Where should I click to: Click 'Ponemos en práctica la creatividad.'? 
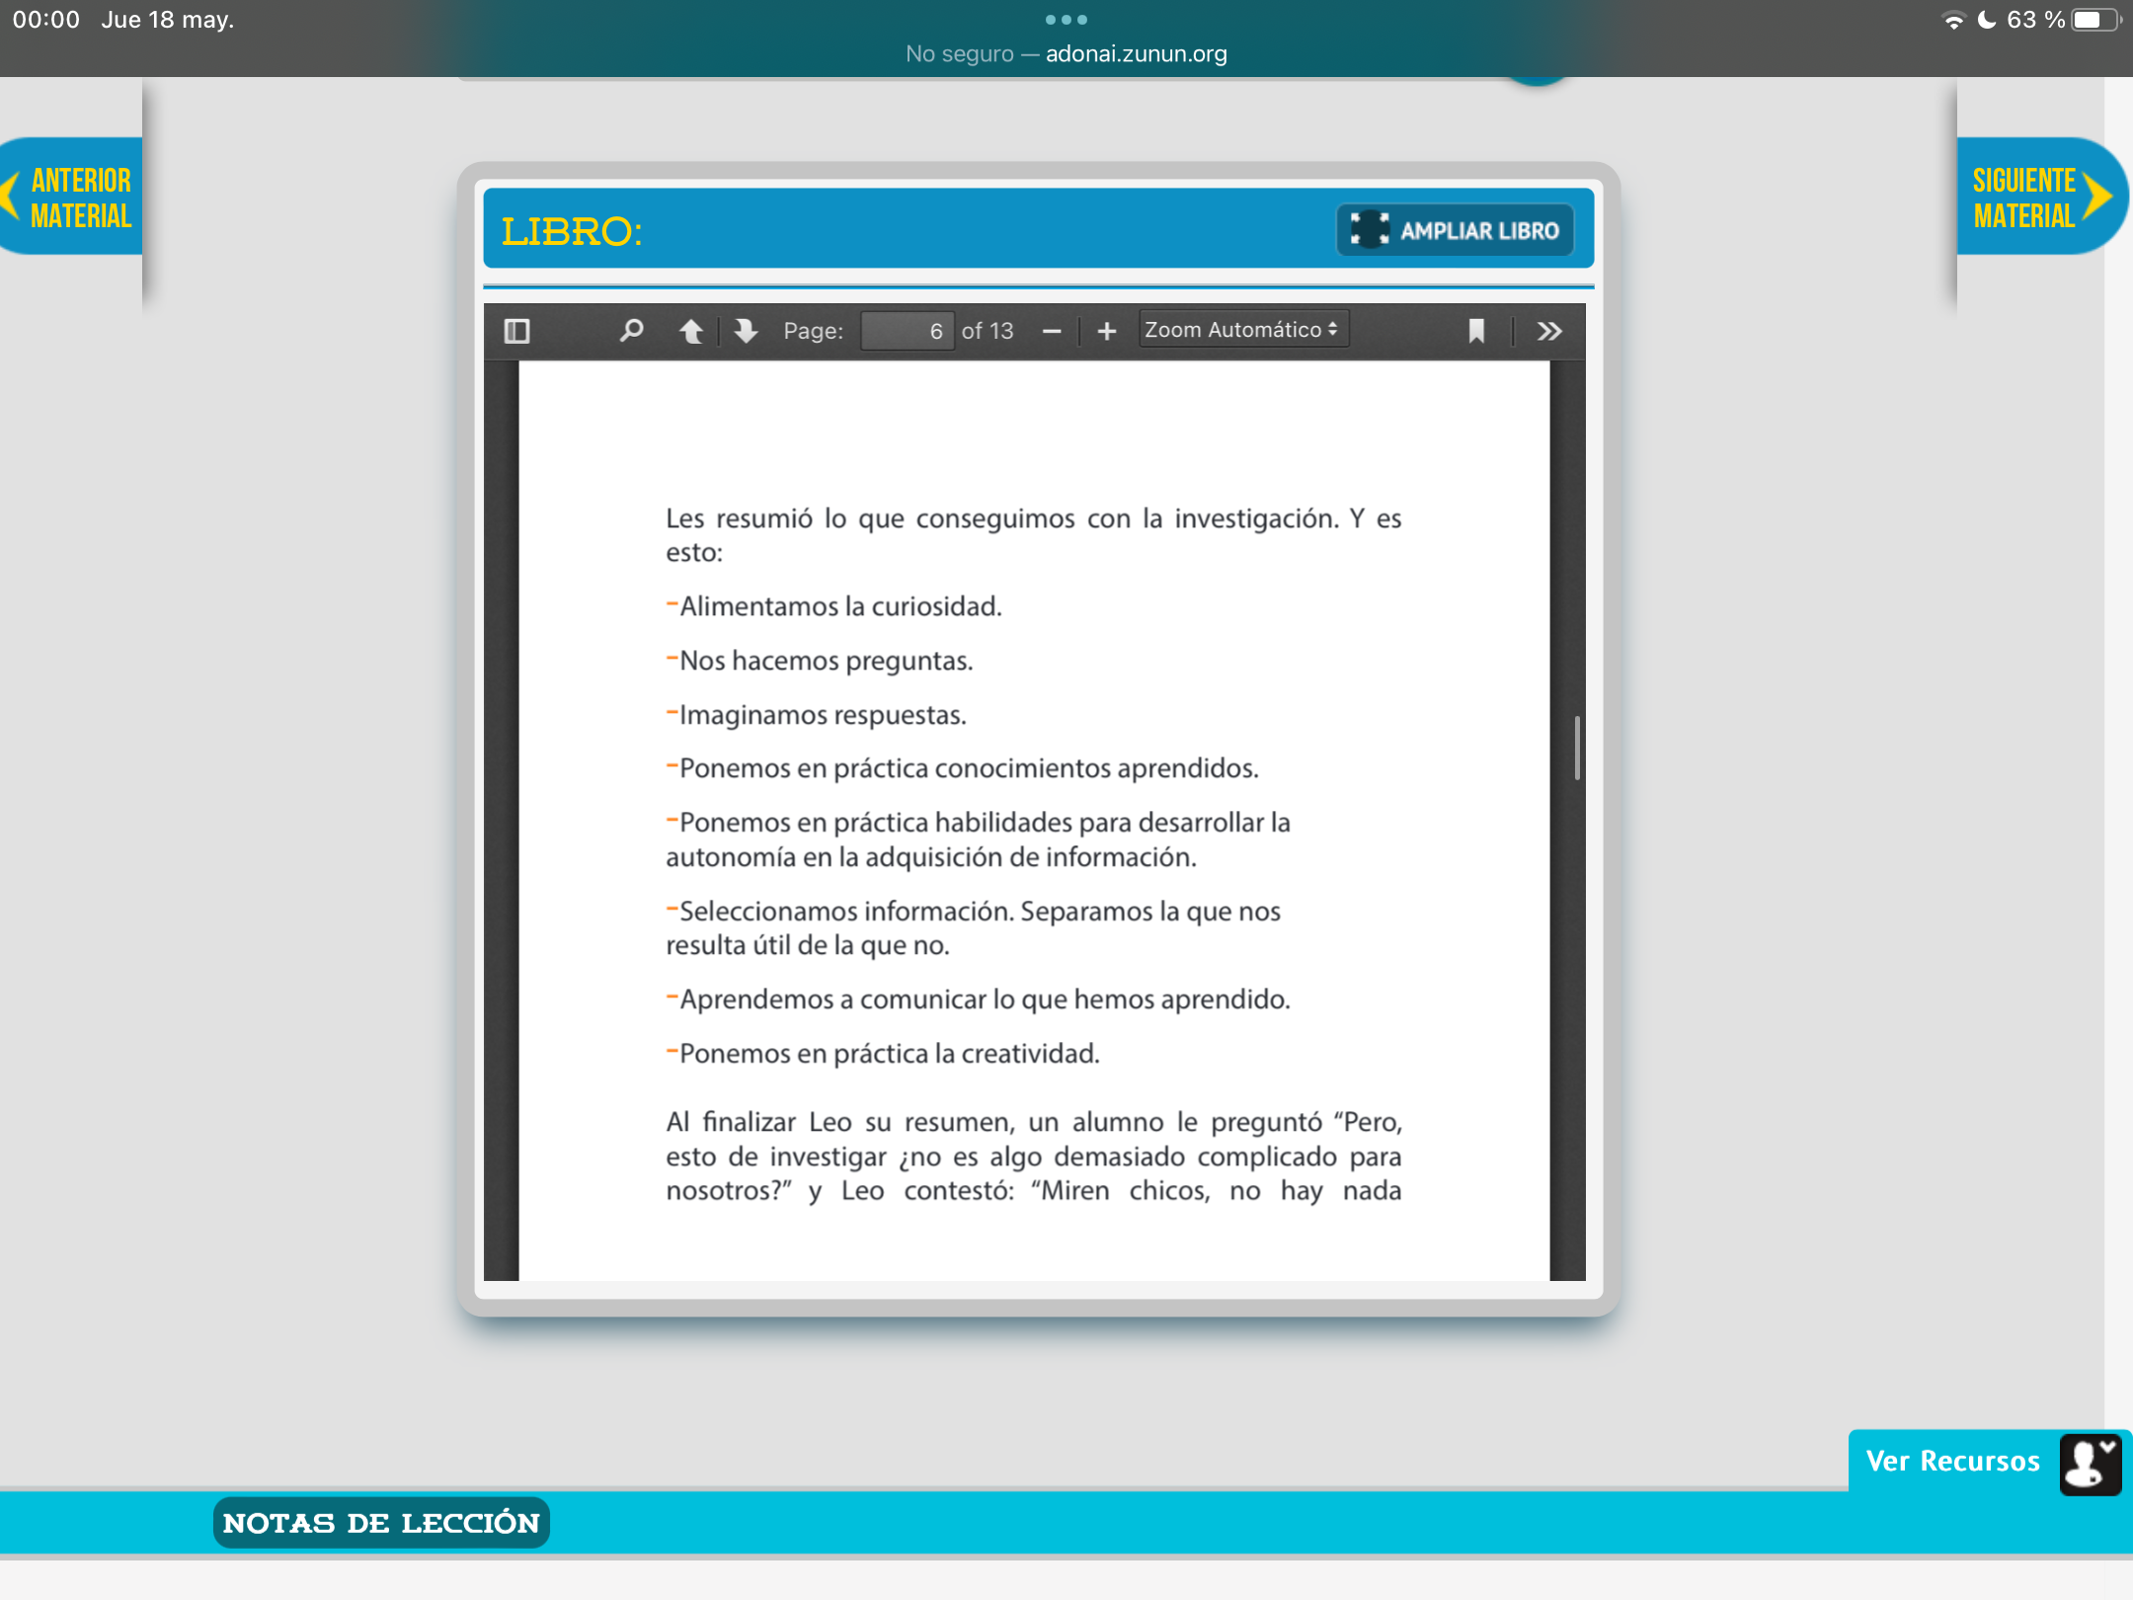coord(889,1054)
